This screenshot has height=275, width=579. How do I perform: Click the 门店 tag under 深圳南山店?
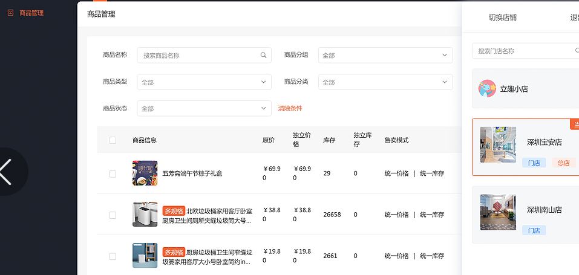(x=534, y=230)
